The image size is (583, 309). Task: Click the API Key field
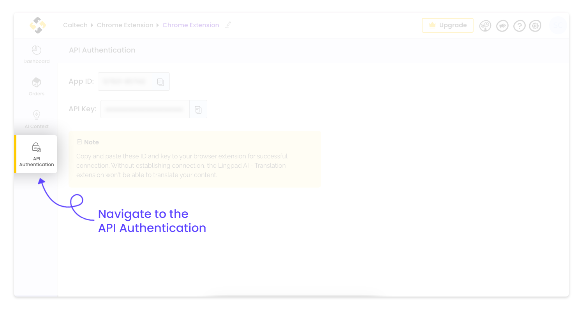[145, 109]
